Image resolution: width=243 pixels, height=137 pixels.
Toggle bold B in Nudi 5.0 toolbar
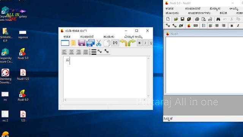click(232, 25)
